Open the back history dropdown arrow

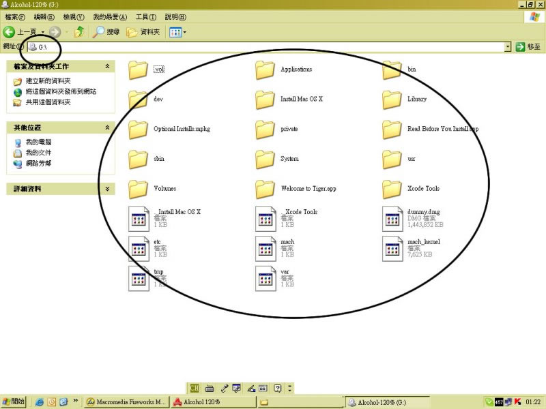click(43, 32)
